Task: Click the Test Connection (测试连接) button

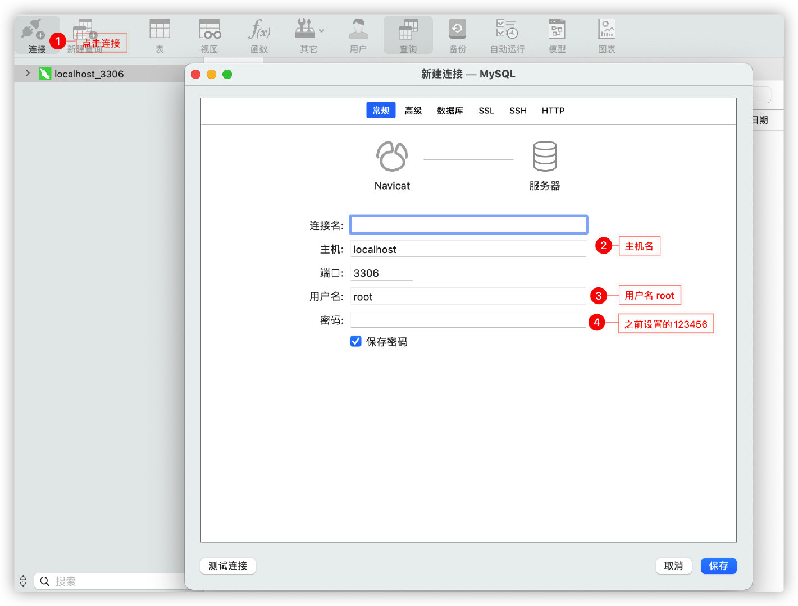Action: [x=228, y=566]
